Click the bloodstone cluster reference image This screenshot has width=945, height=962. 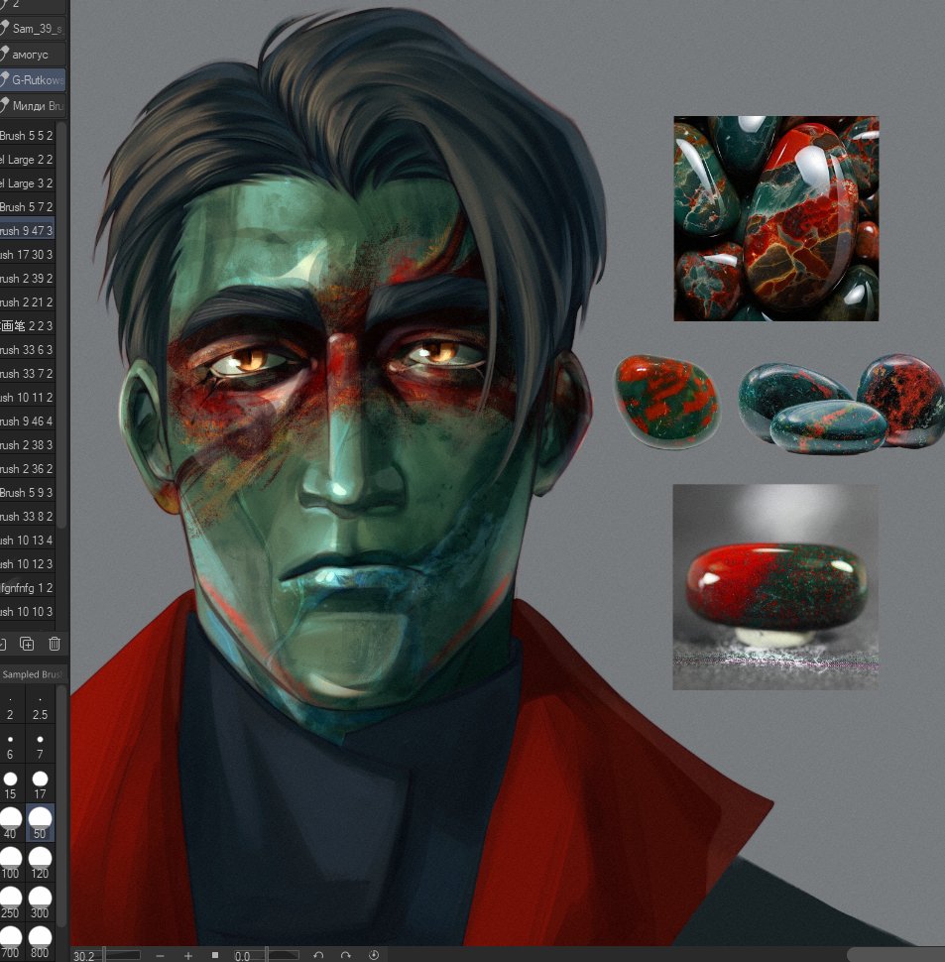[775, 218]
